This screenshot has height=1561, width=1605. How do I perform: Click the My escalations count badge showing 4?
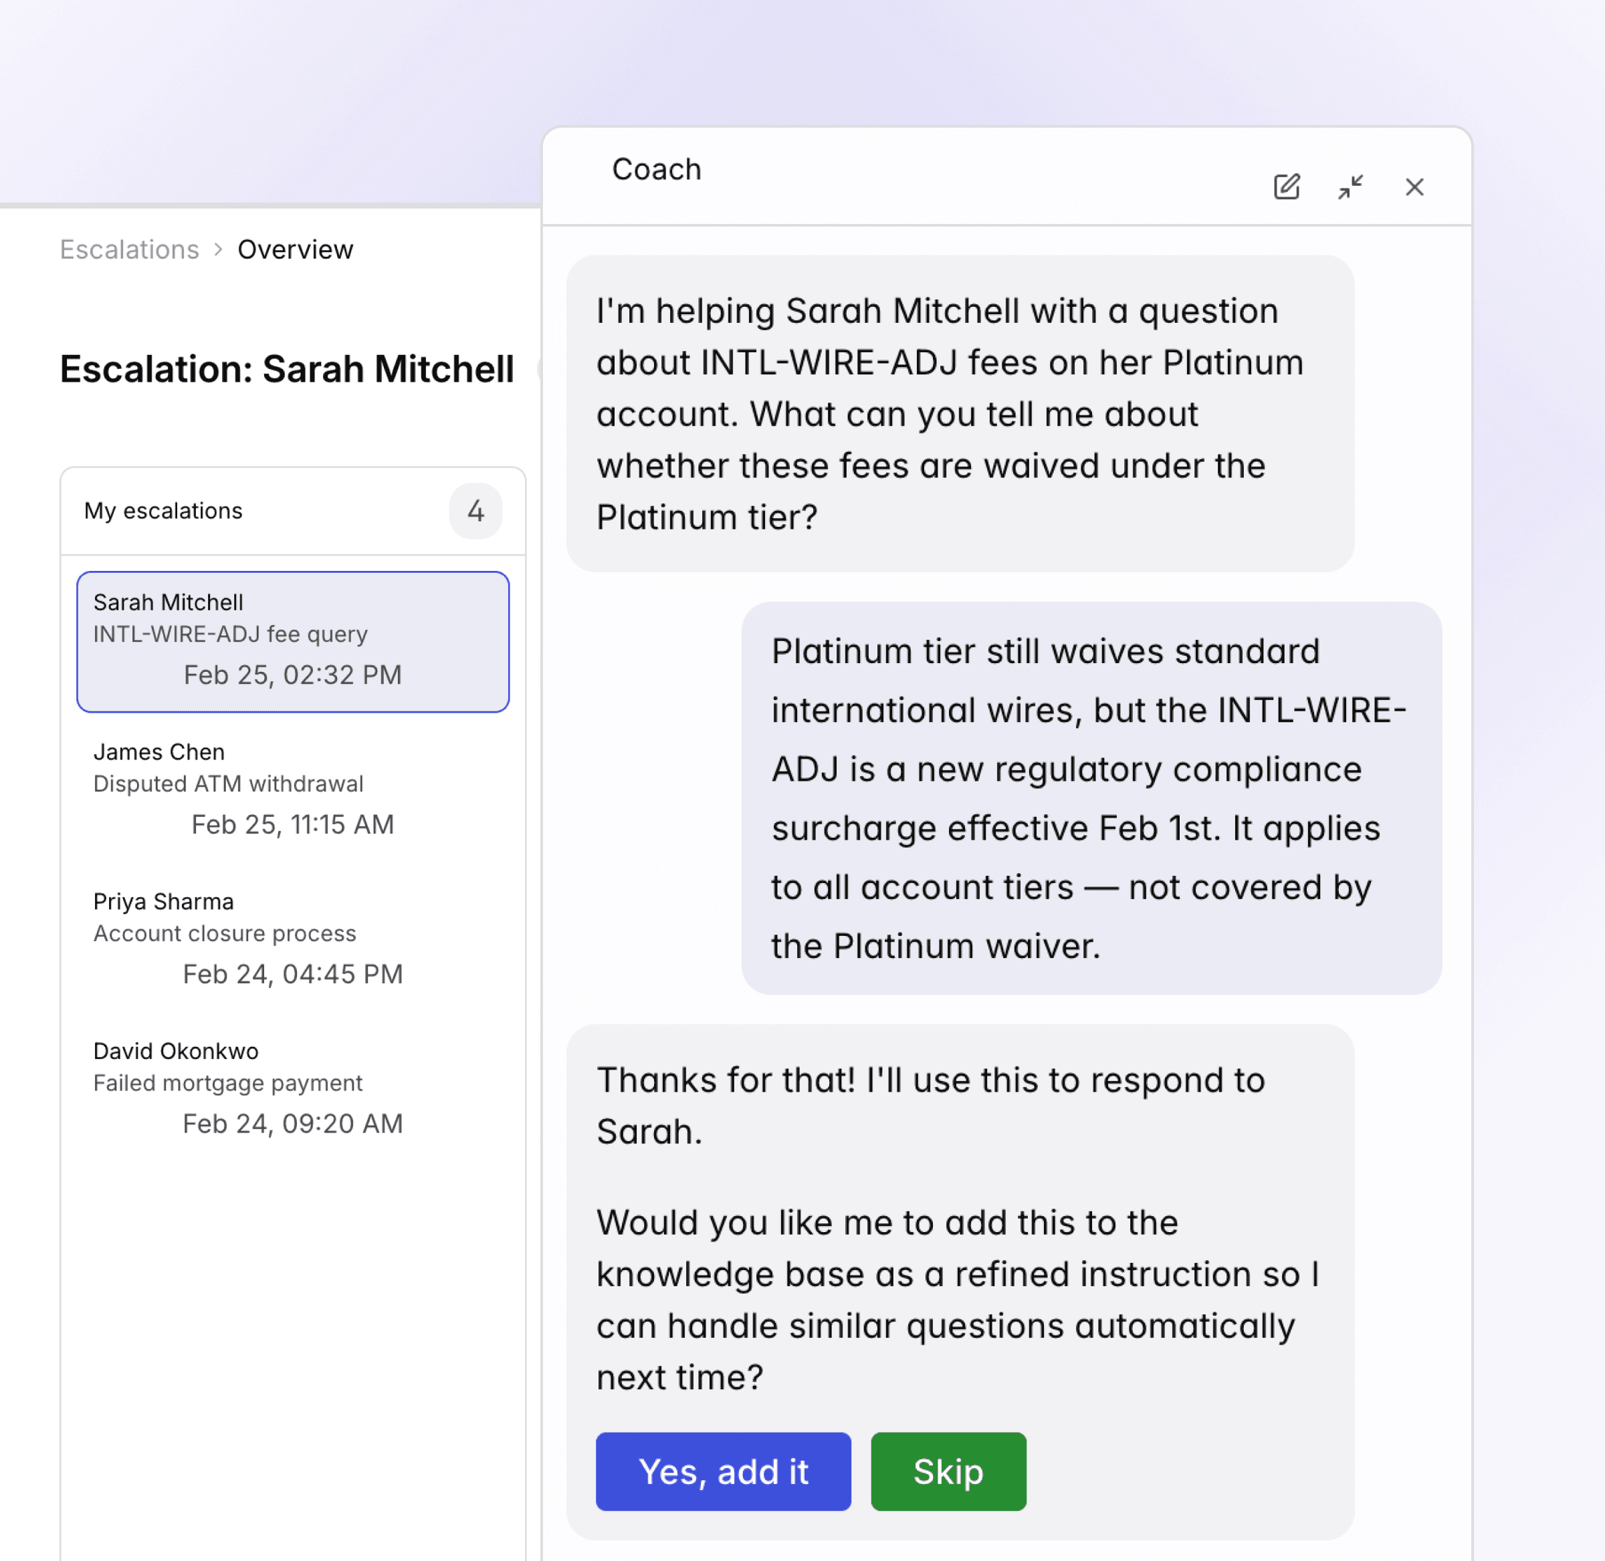click(475, 511)
